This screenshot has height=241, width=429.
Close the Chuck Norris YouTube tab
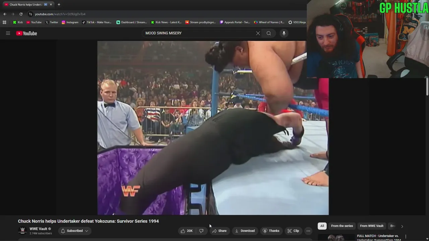click(51, 5)
